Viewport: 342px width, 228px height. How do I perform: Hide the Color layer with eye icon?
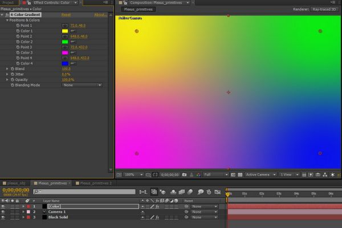pos(3,206)
